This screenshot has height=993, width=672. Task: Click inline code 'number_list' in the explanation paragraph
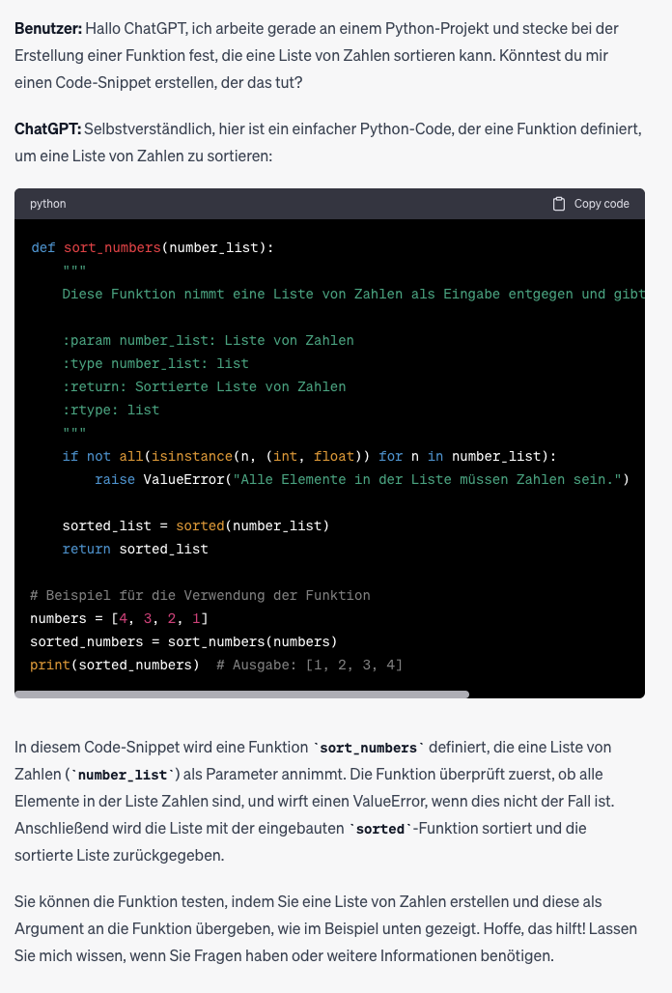point(124,775)
